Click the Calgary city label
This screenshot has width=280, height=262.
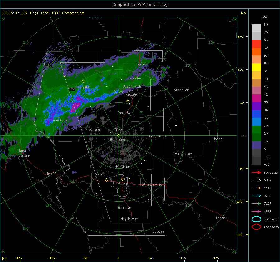[x=121, y=183]
